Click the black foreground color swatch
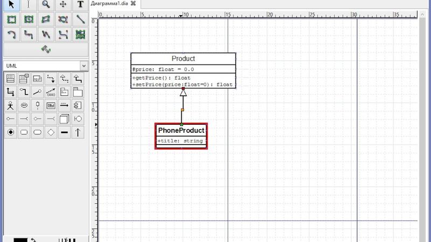 tap(20, 240)
